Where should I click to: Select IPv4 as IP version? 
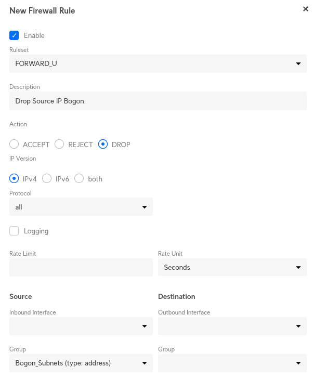[14, 179]
